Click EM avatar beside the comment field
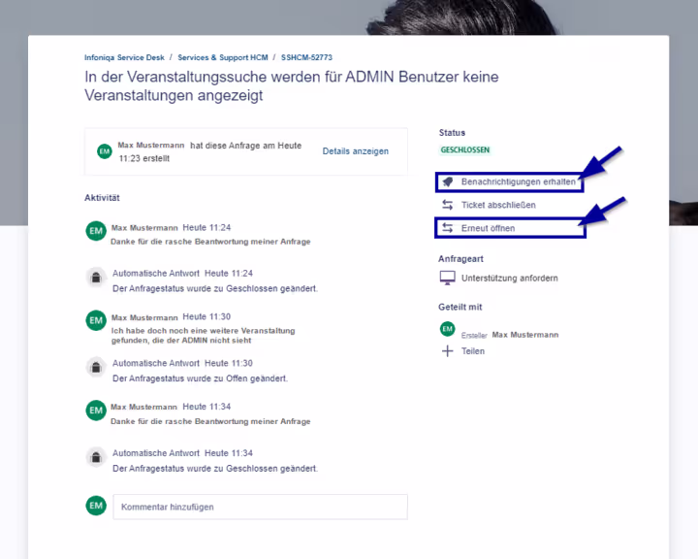 click(96, 506)
